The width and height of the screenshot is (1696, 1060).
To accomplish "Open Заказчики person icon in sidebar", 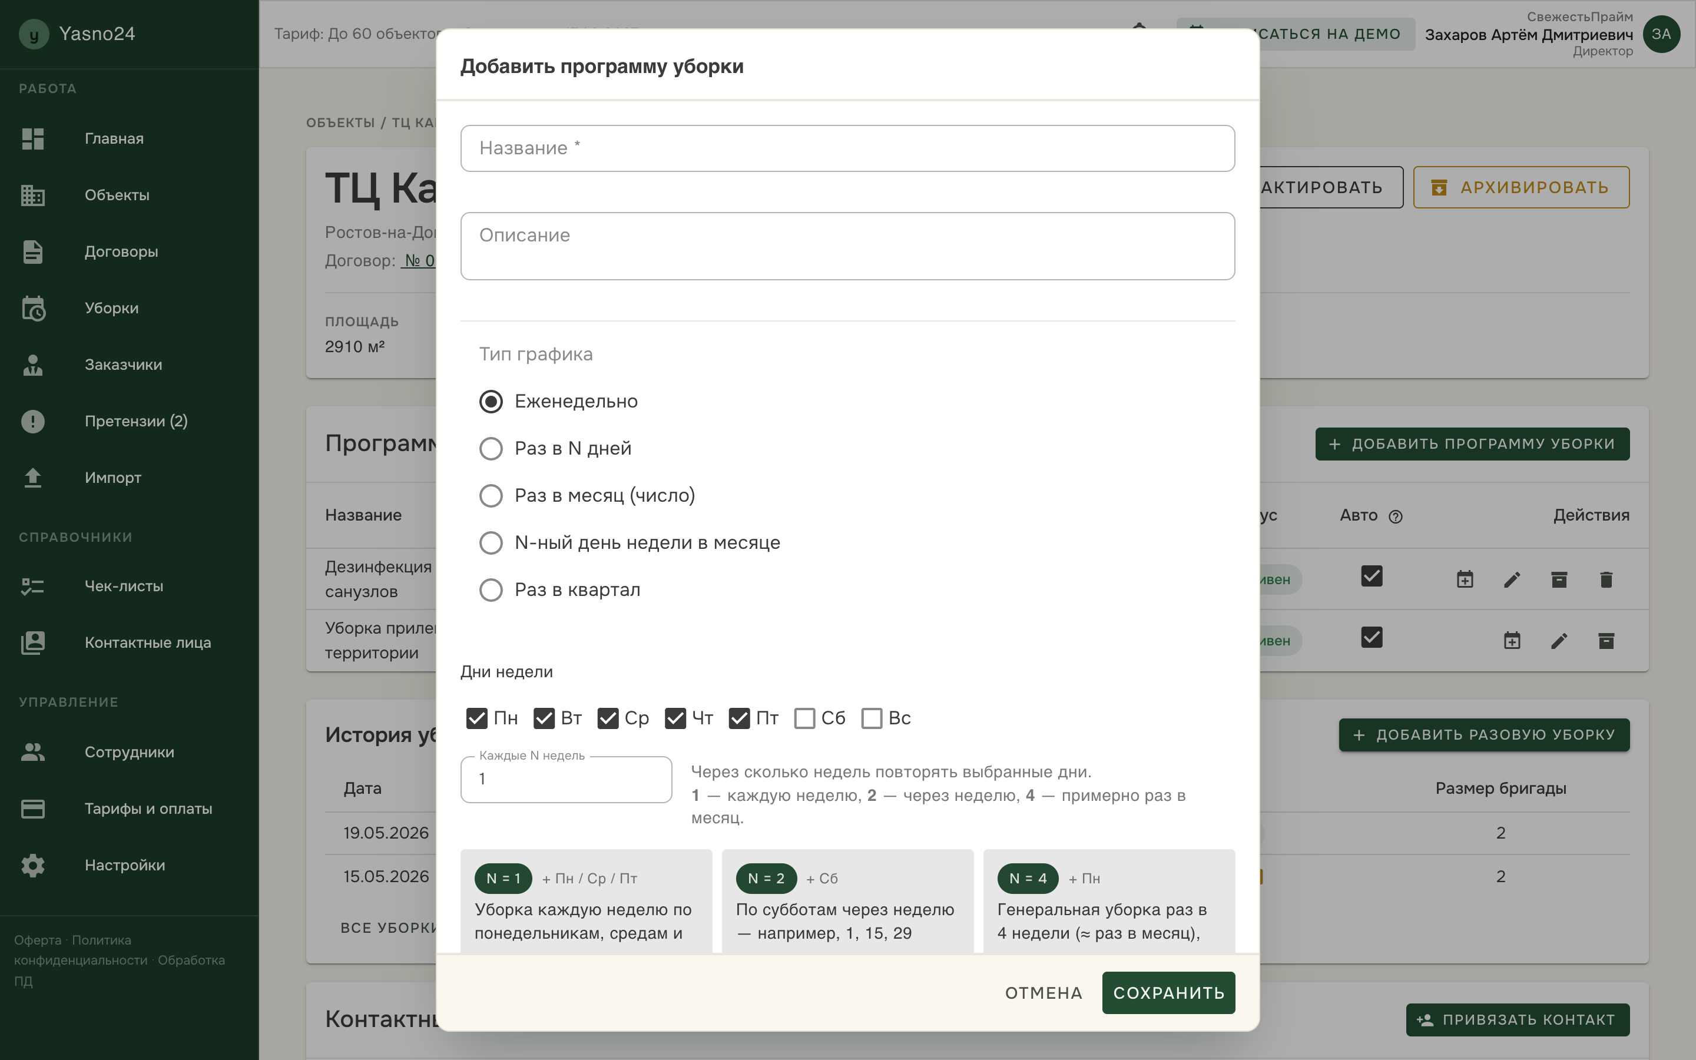I will 33,365.
